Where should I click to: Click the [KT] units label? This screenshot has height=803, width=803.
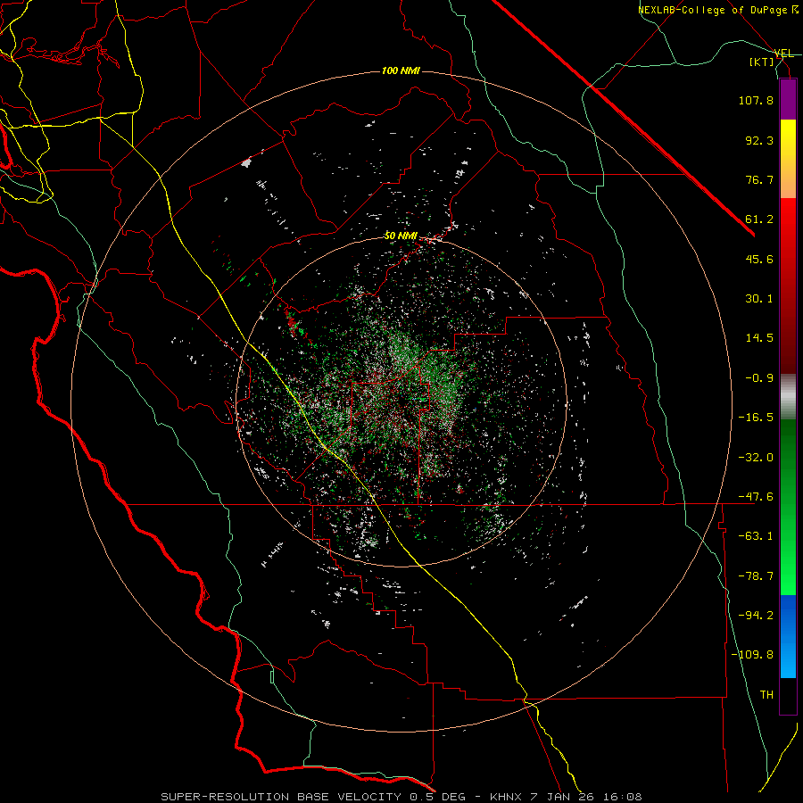pos(762,62)
